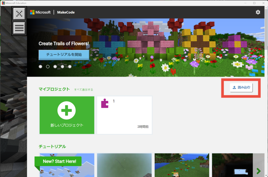
Task: Click the upload arrow in 読み込む button
Action: click(234, 88)
